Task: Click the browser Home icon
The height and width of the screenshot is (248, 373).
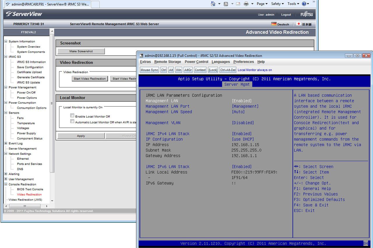Action: point(213,4)
